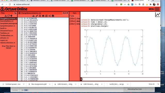Screen dimensions: 165x93
Task: Expand options for LME-Scratch dmg download
Action: pyautogui.click(x=102, y=84)
